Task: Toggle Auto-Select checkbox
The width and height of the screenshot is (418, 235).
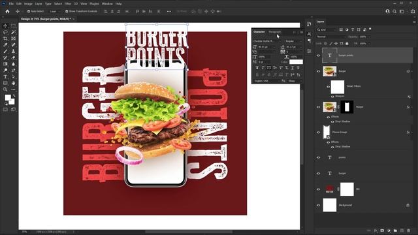Action: point(29,12)
